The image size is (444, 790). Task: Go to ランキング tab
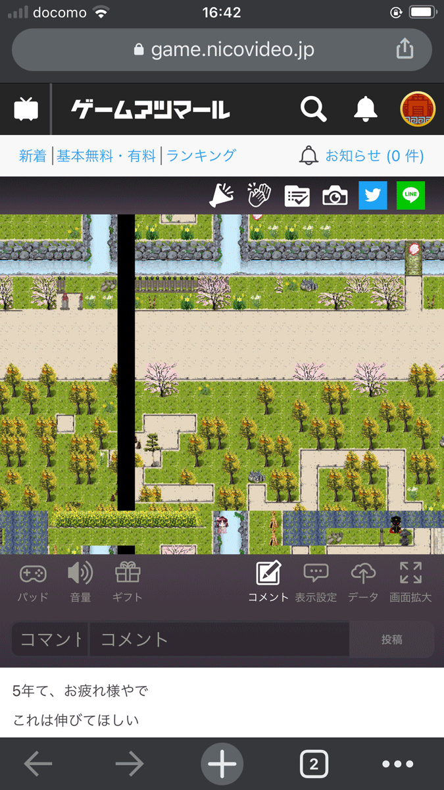[x=201, y=156]
